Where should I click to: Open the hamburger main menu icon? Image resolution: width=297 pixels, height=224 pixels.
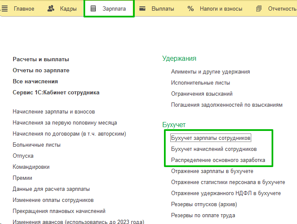pyautogui.click(x=5, y=9)
